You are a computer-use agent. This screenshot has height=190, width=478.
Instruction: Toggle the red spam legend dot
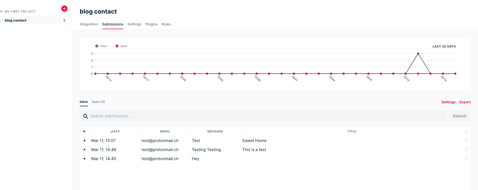[x=117, y=46]
